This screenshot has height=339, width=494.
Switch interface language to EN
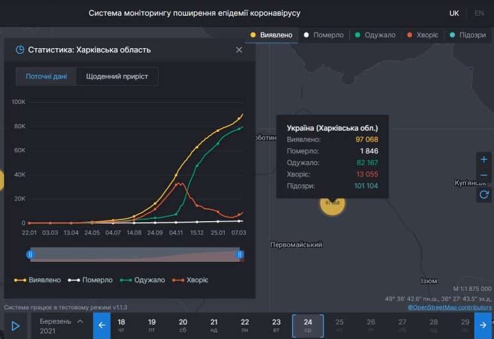[478, 13]
